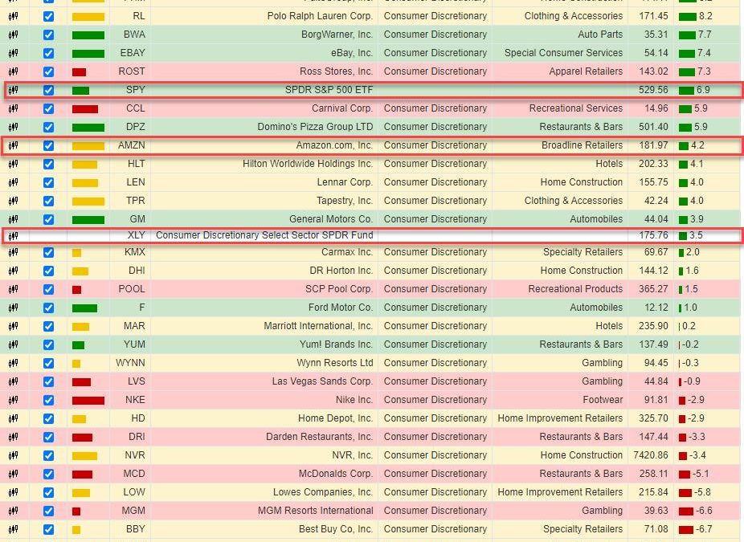The height and width of the screenshot is (542, 744).
Task: Deselect the AMZN row checkbox
Action: tap(48, 145)
